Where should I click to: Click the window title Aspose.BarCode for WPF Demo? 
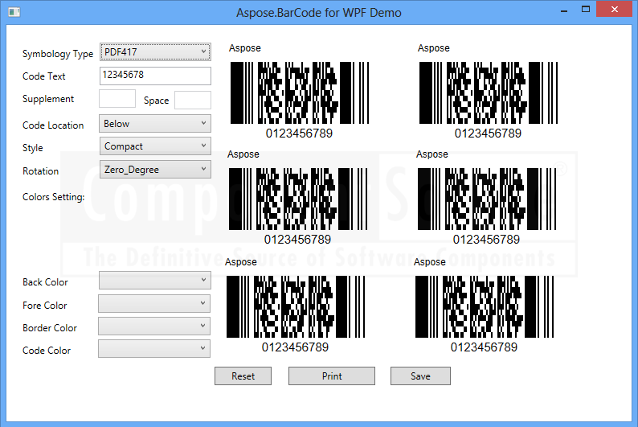[x=318, y=13]
